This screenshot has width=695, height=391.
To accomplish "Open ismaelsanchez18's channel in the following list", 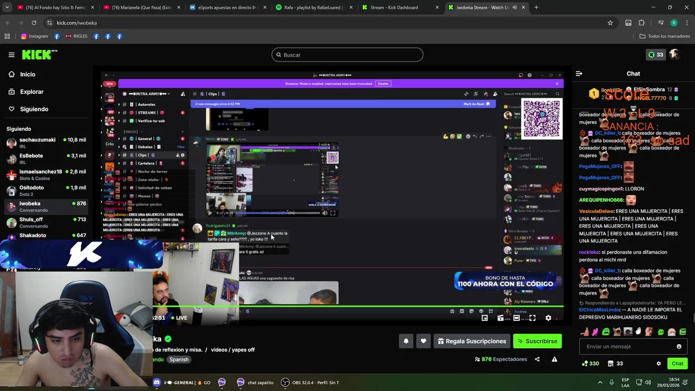I will point(46,174).
